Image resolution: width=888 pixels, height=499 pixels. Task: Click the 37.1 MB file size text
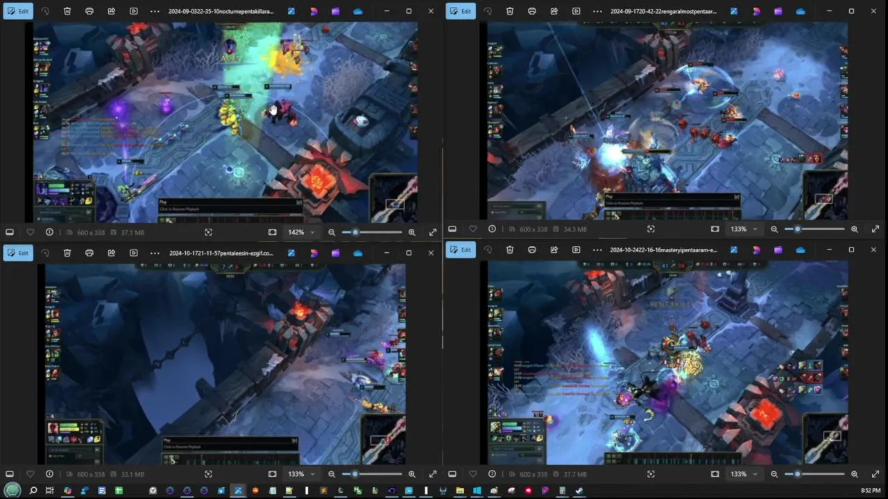(133, 232)
